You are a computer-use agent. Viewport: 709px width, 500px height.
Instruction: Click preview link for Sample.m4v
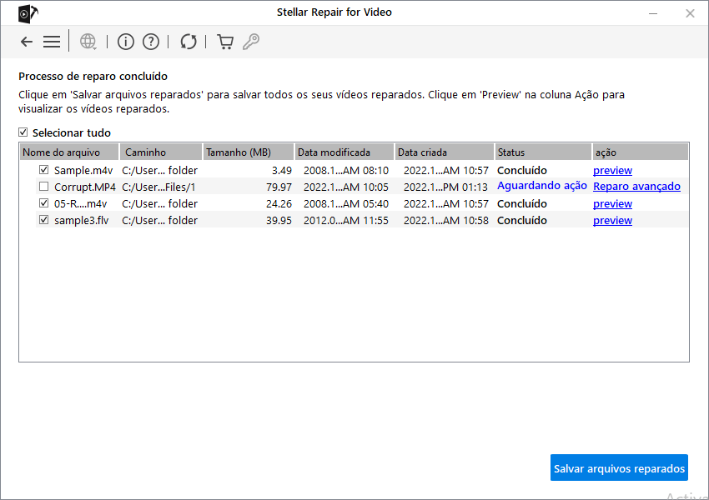pyautogui.click(x=612, y=171)
